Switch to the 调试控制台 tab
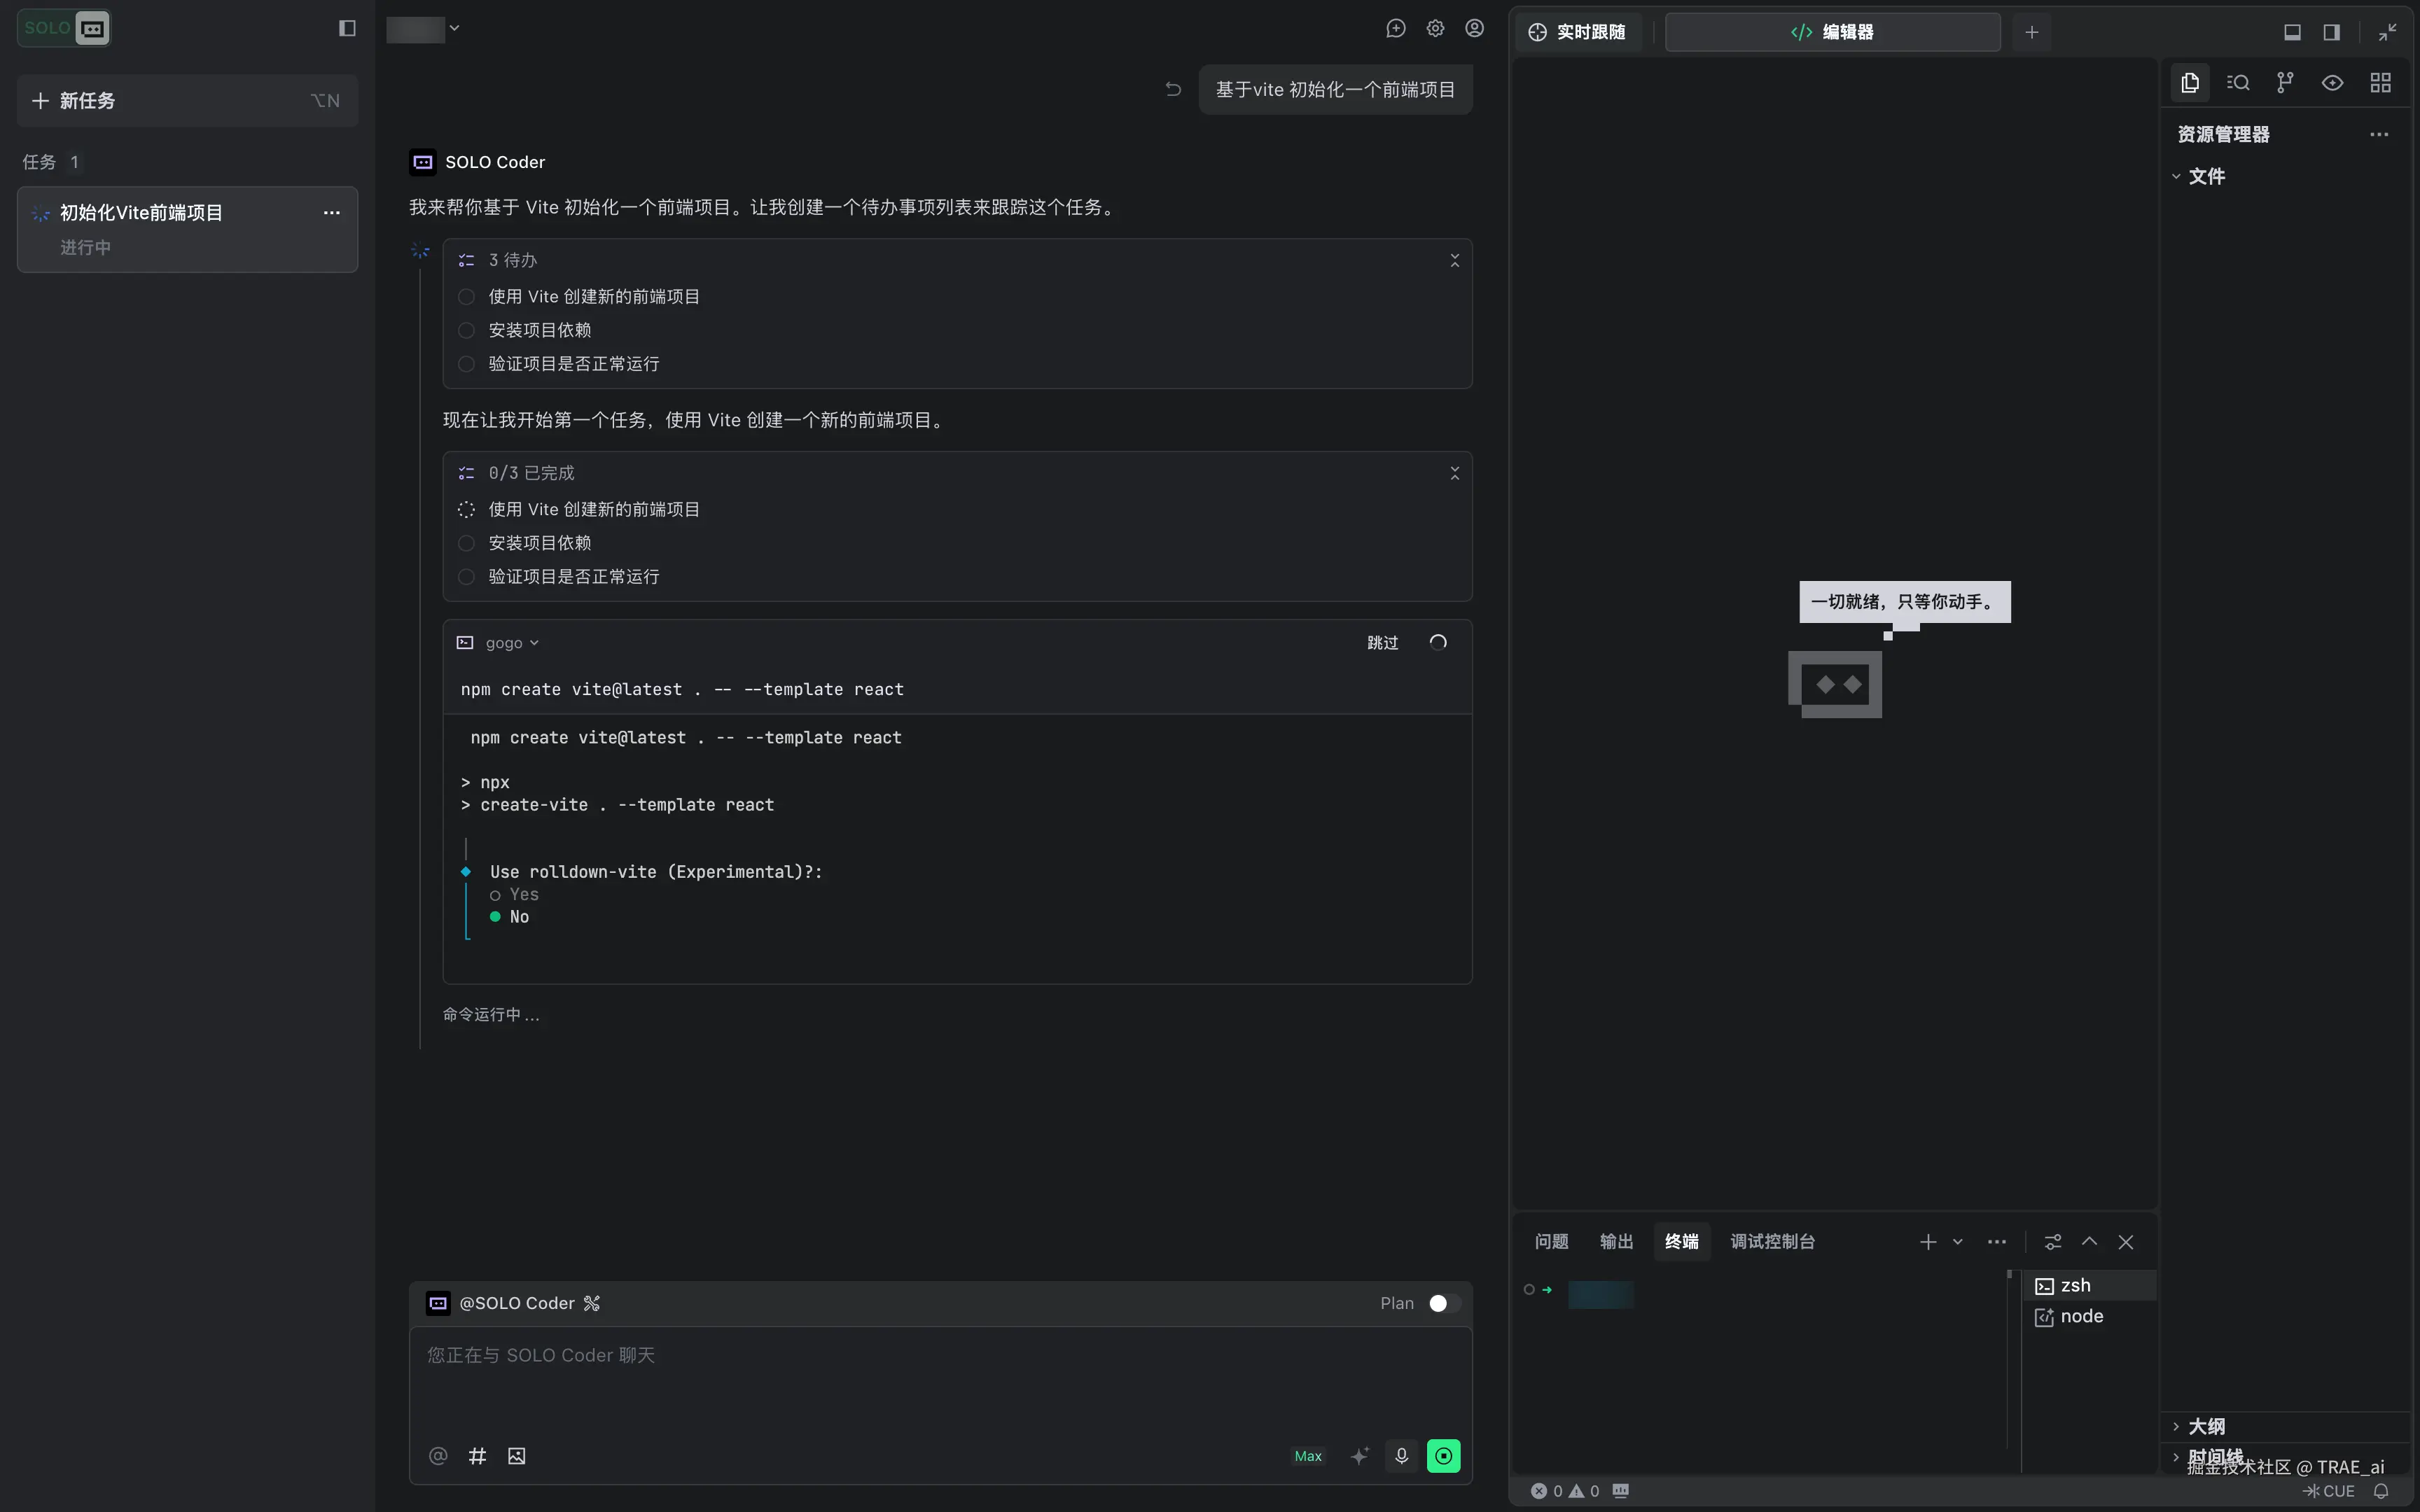This screenshot has height=1512, width=2420. [1772, 1241]
